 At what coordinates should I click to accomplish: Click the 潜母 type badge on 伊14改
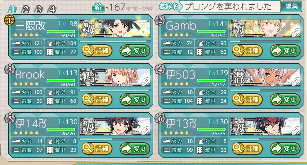click(x=88, y=126)
